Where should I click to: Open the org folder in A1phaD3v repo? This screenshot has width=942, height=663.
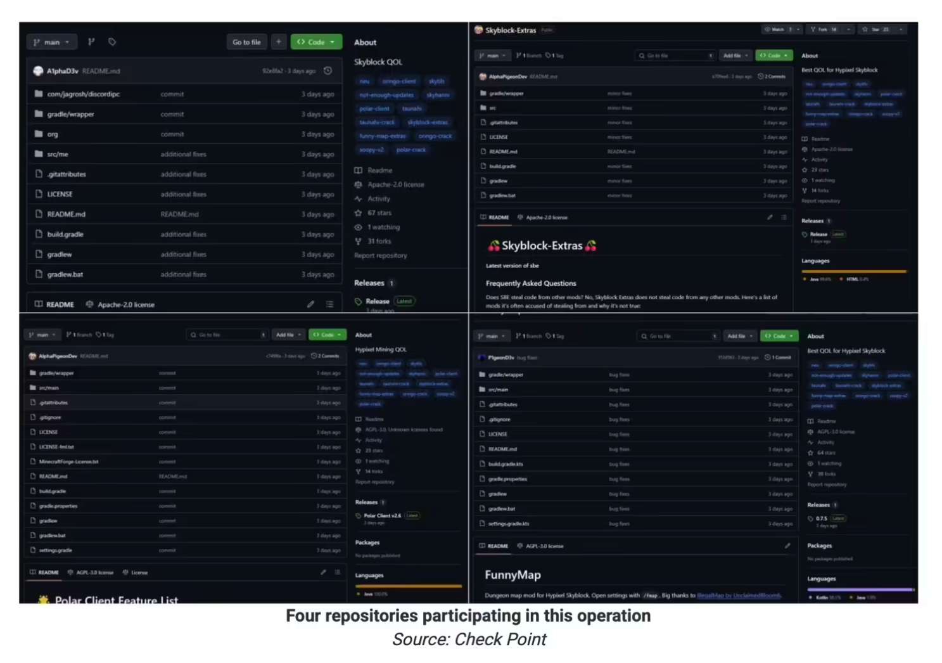pyautogui.click(x=52, y=134)
